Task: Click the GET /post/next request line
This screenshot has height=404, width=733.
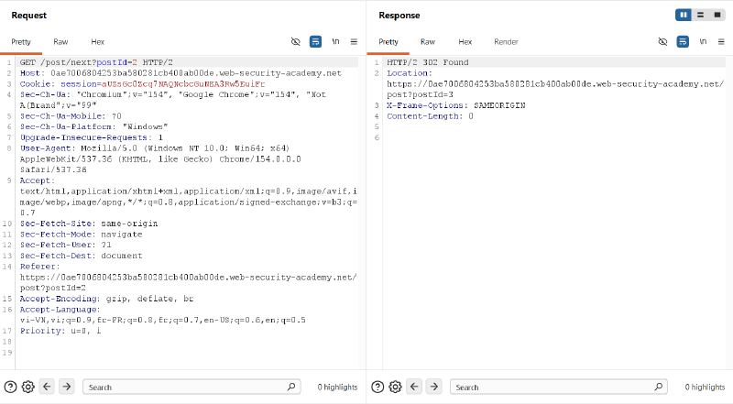Action: click(96, 62)
